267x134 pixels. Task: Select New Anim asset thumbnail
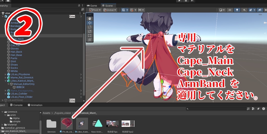[x=98, y=124]
